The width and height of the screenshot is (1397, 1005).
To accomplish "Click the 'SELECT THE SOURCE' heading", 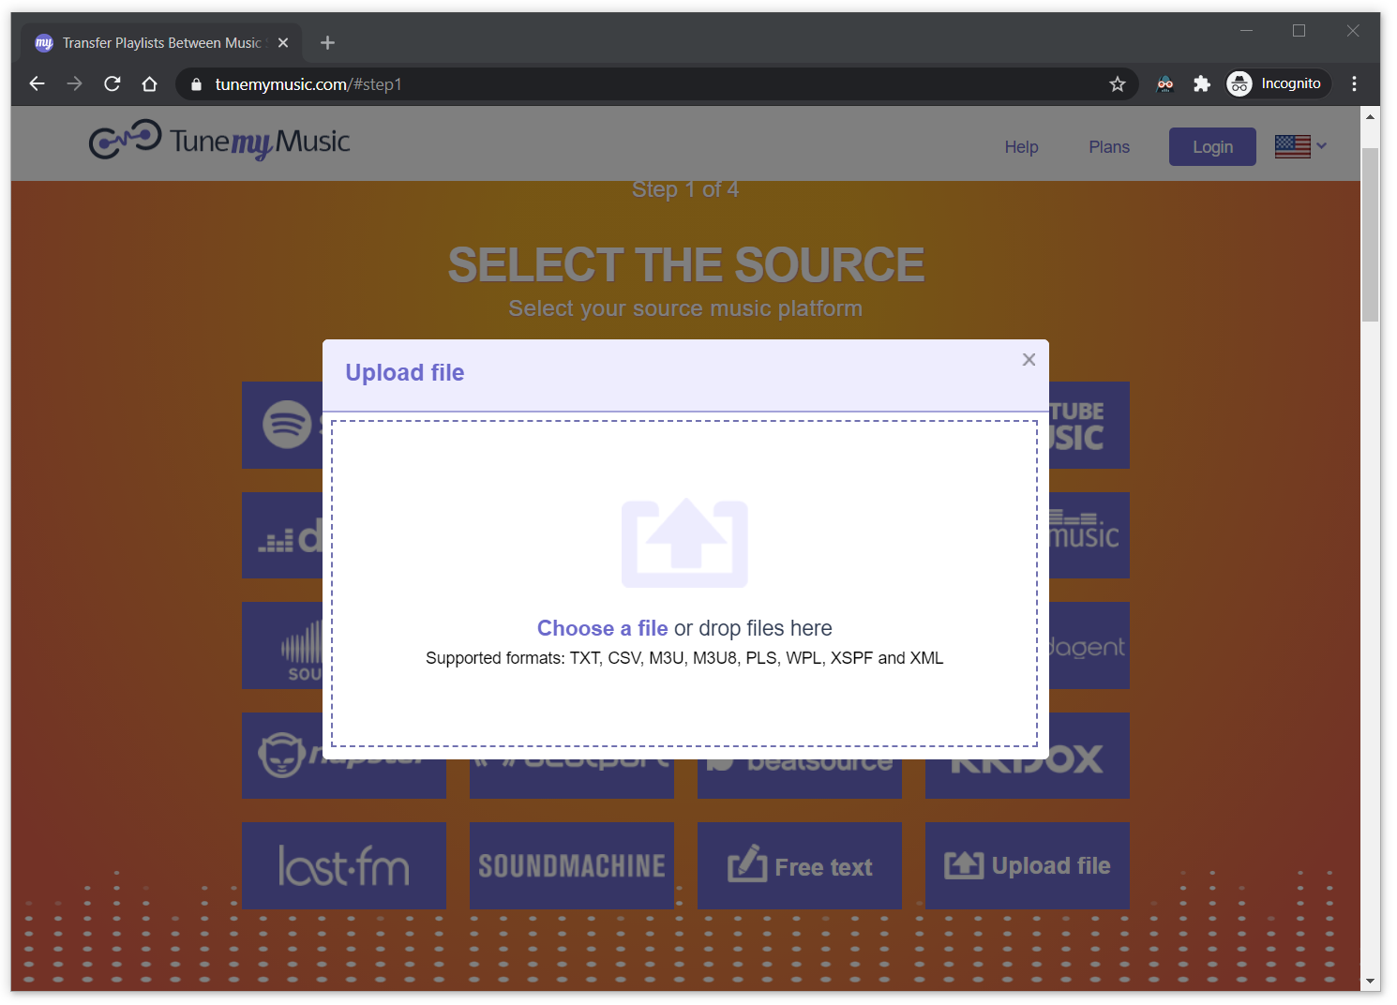I will [x=686, y=264].
